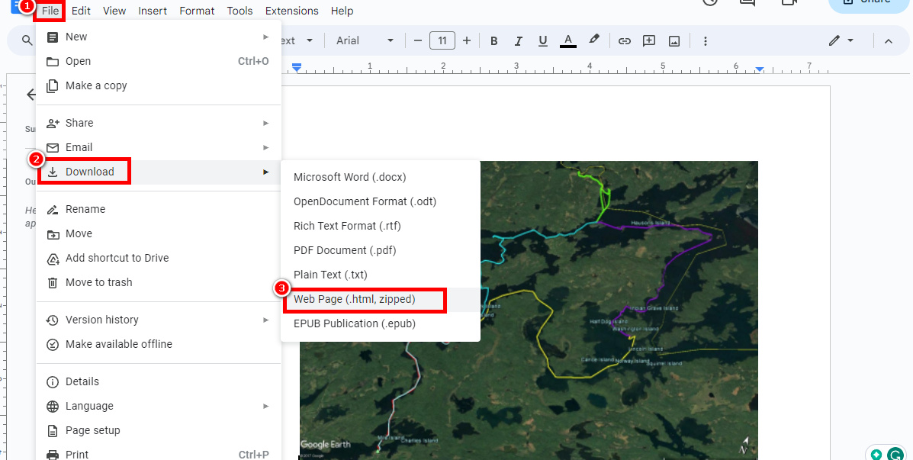Click the text color swatch

click(567, 40)
